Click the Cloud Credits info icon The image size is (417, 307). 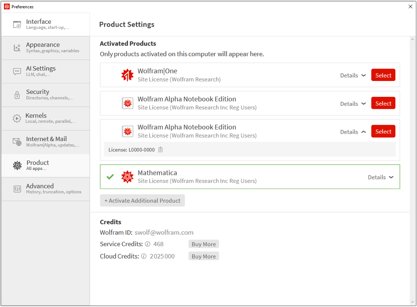pos(144,256)
